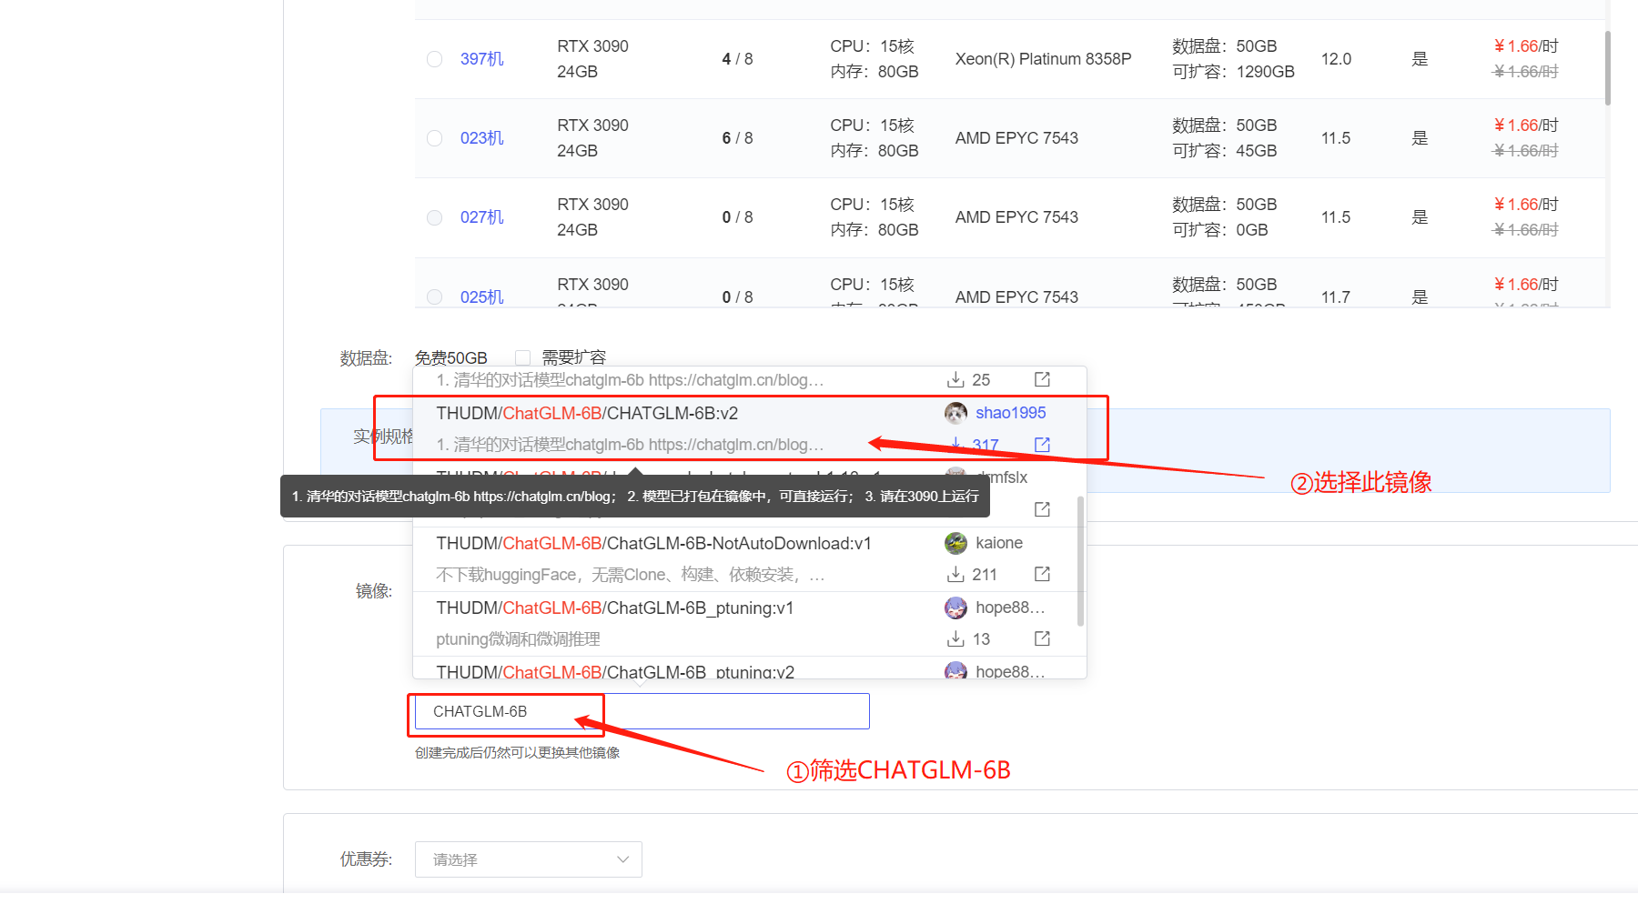
Task: Open the shao1995 author profile link
Action: [1010, 413]
